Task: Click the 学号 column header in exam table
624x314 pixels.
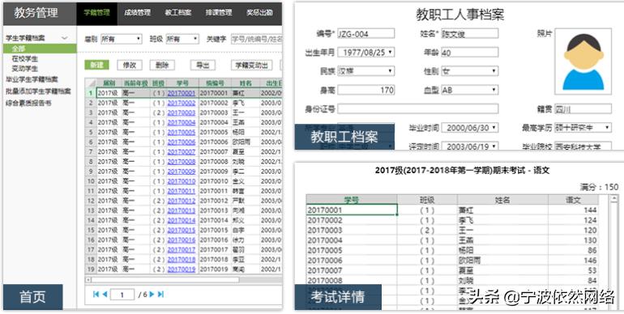Action: 352,200
